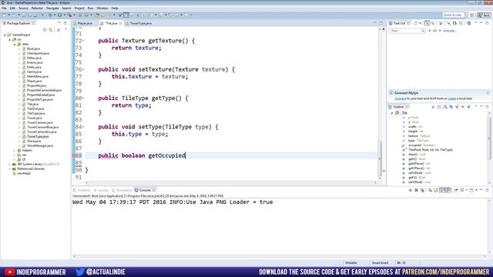Select the Console view tab
Viewport: 493px width, 277px height.
pos(145,190)
